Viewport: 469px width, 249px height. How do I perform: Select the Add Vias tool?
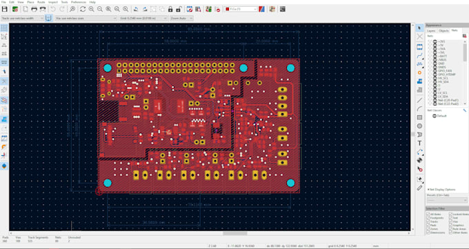click(x=419, y=72)
